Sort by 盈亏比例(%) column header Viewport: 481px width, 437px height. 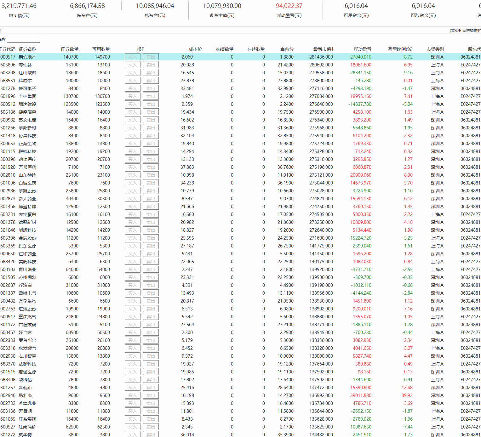[400, 49]
